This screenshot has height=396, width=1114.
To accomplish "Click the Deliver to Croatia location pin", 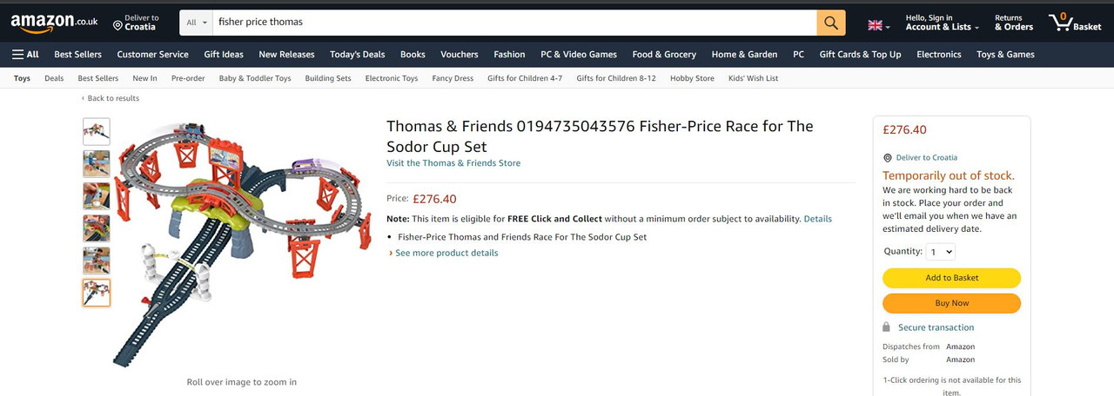I will (x=117, y=26).
